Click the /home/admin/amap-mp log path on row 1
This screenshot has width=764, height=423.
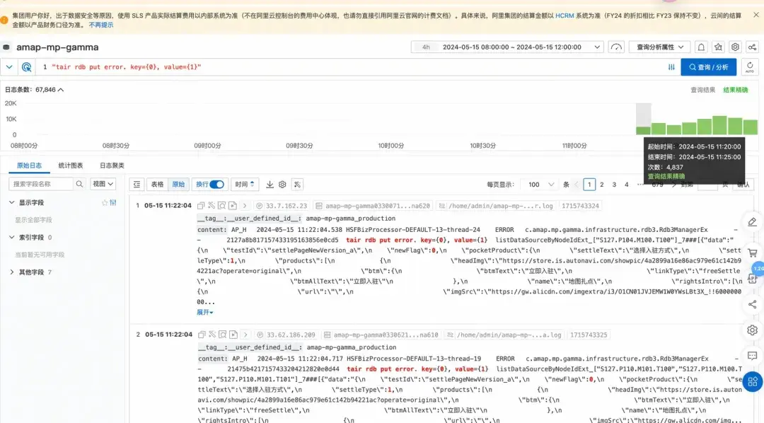497,206
